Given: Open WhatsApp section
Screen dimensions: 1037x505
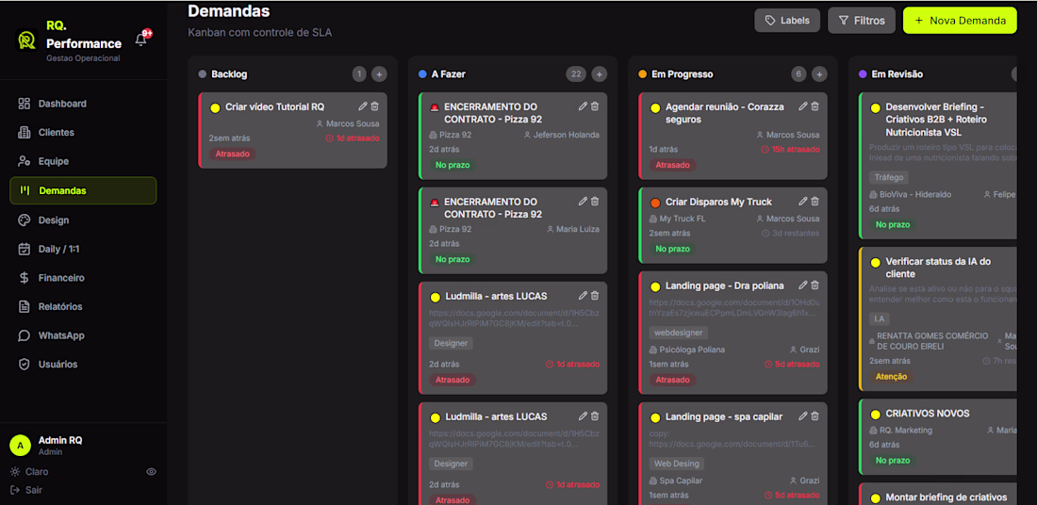Looking at the screenshot, I should click(83, 335).
